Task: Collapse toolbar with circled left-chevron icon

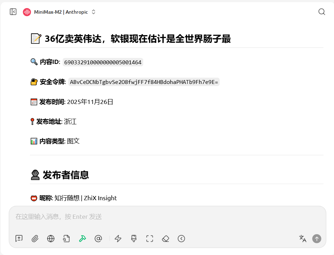Action: [x=181, y=238]
